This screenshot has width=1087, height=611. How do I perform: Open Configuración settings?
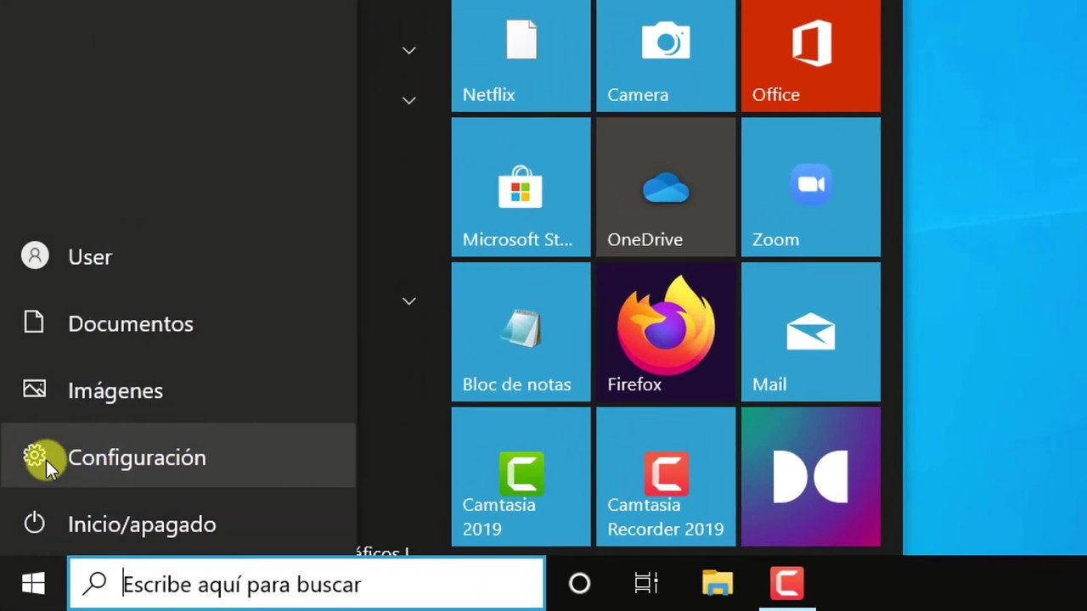(177, 457)
